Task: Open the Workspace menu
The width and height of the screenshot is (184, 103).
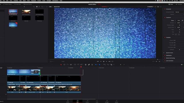Action: [x=55, y=1]
